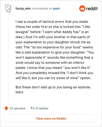This screenshot has height=127, width=102.
Task: Open the blue "post" link
Action: 56,8
